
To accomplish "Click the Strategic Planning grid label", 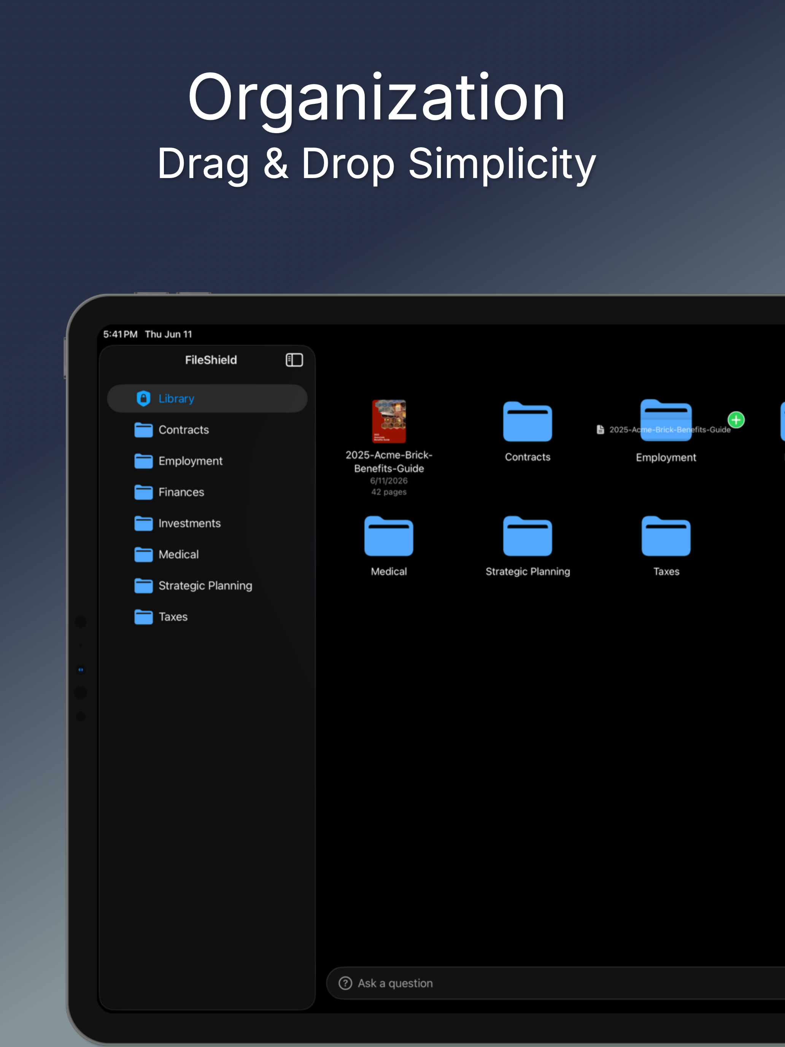I will tap(528, 571).
